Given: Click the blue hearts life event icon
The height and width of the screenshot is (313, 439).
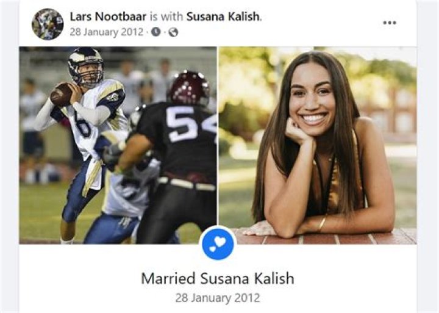Looking at the screenshot, I should [218, 244].
